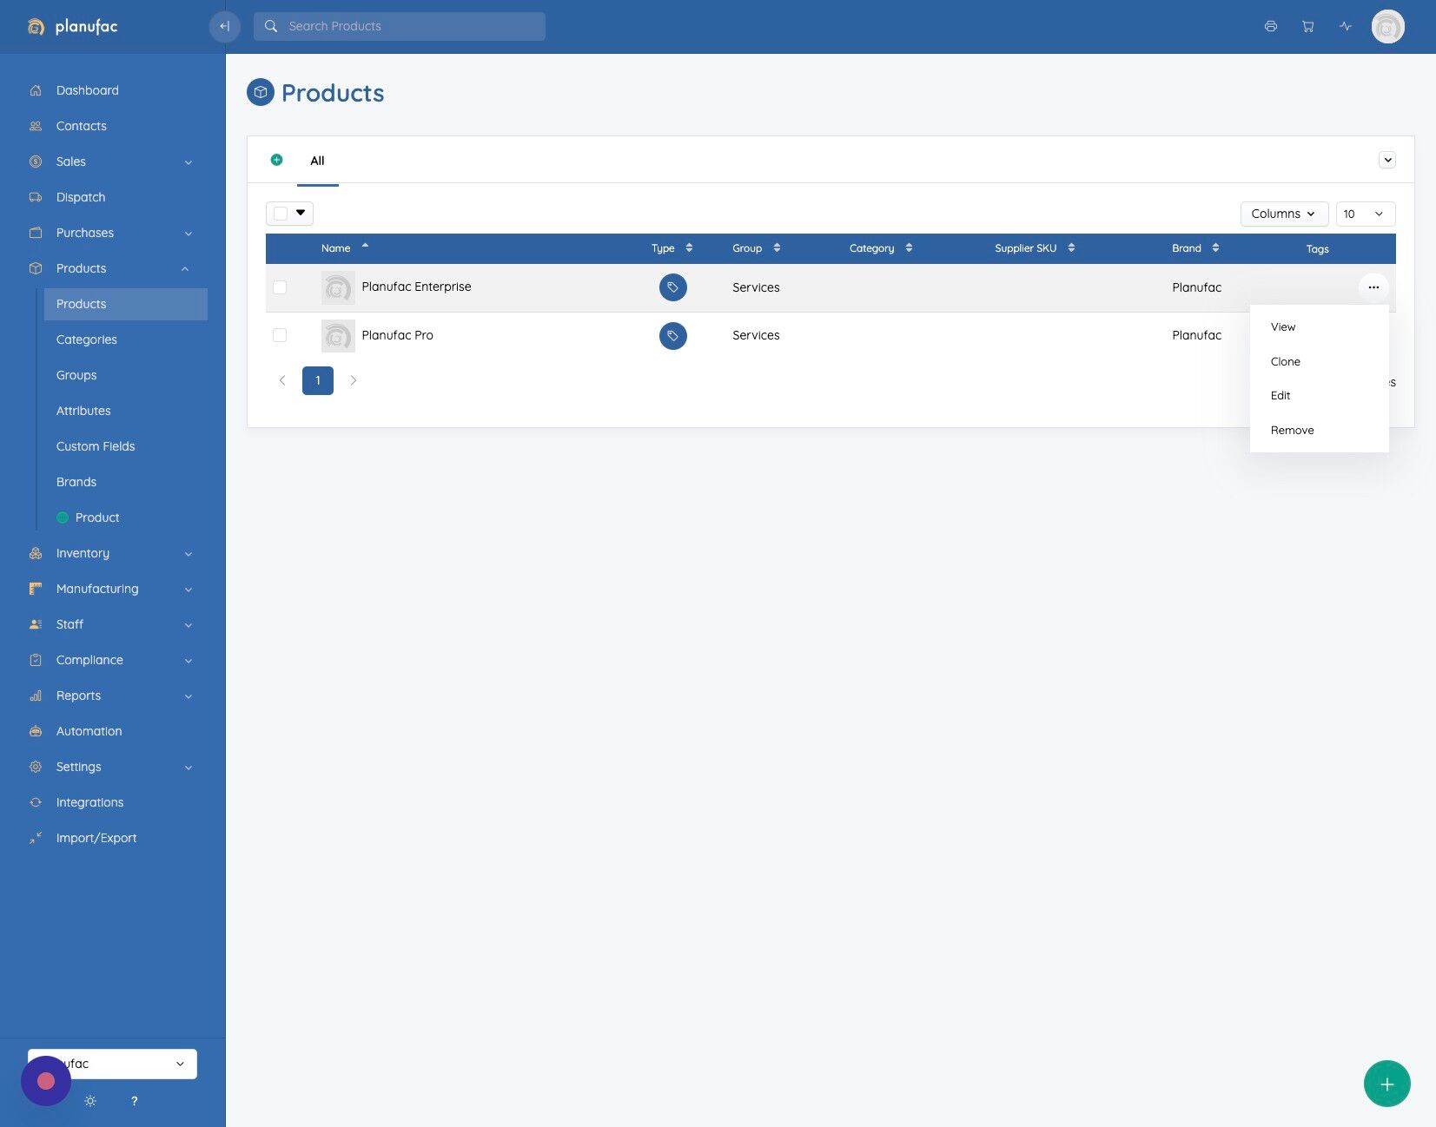This screenshot has height=1127, width=1436.
Task: Click the Planufac Enterprise type tag icon
Action: (673, 287)
